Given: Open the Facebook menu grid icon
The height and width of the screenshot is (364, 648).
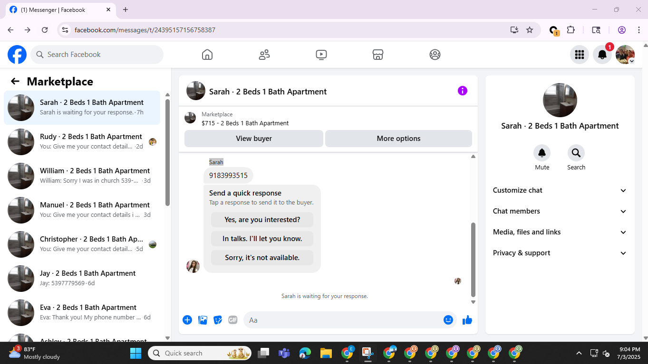Looking at the screenshot, I should click(579, 55).
